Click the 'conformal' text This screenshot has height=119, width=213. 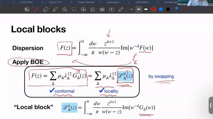pyautogui.click(x=64, y=91)
